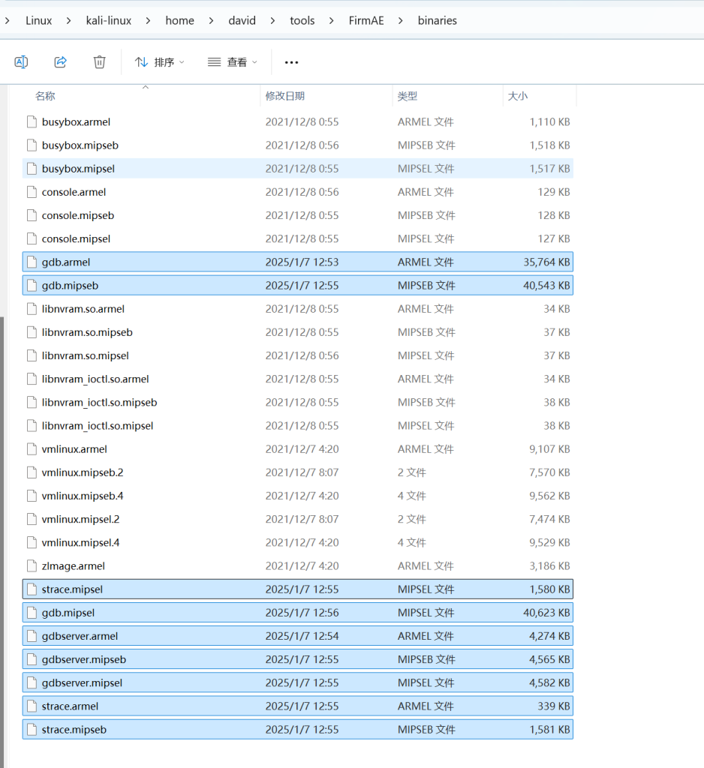Open the 排序 sort dropdown
Image resolution: width=704 pixels, height=768 pixels.
click(x=159, y=62)
